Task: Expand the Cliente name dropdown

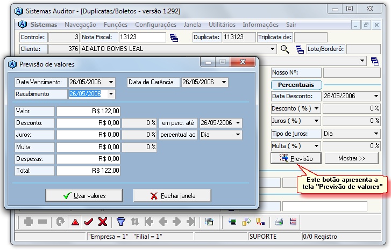Action: point(272,49)
